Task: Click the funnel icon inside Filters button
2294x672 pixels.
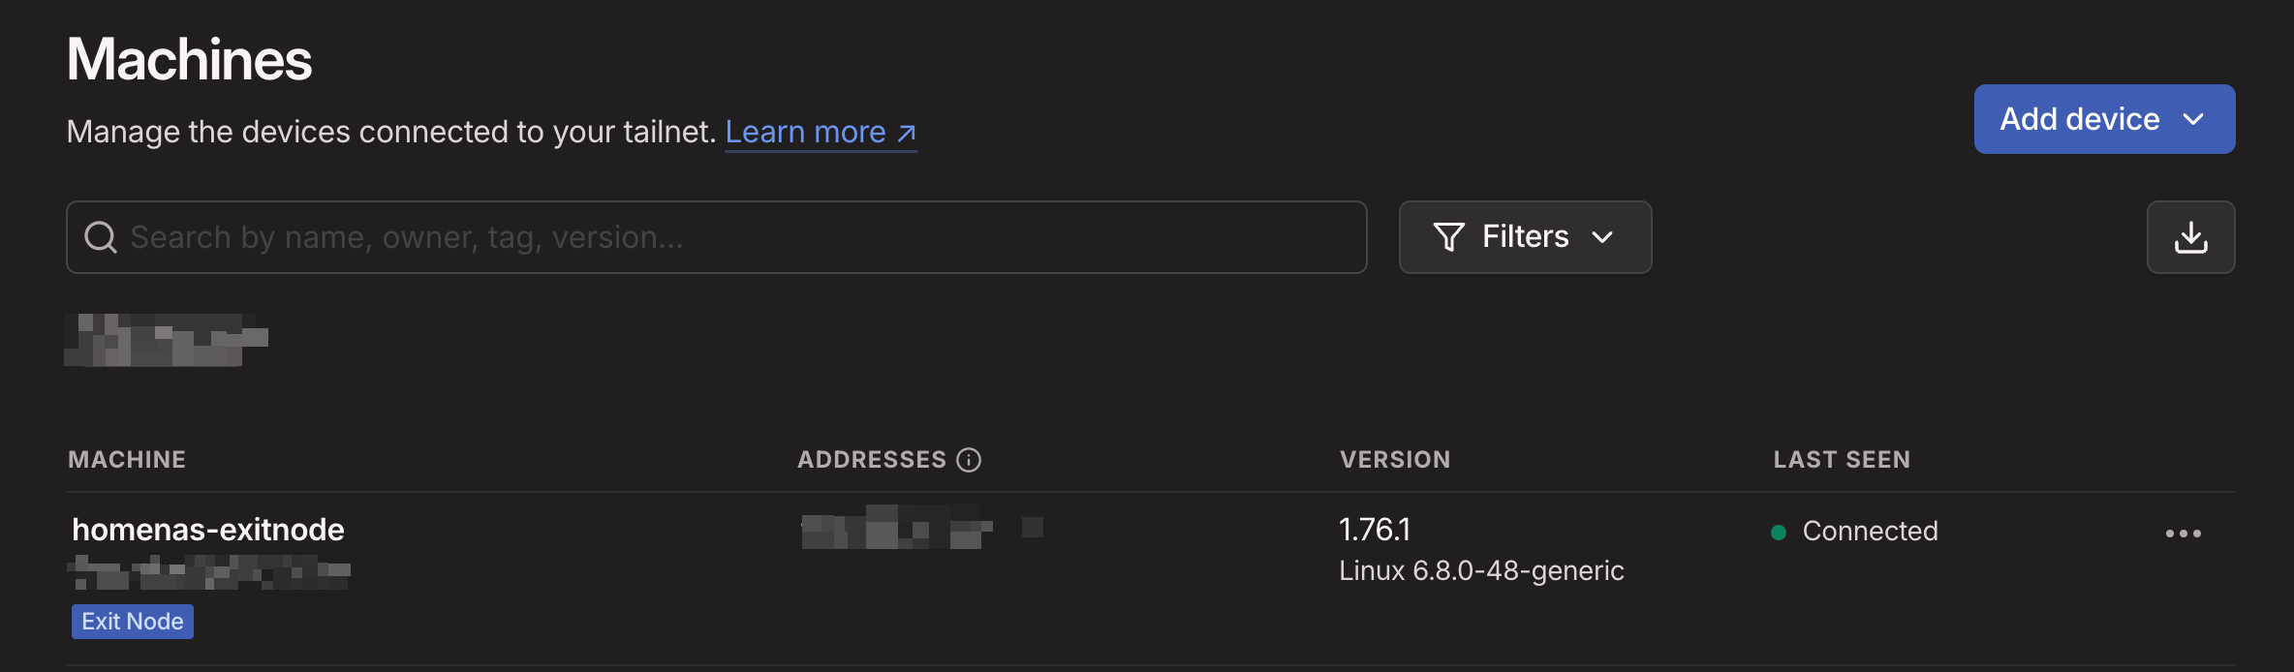Action: (x=1448, y=236)
